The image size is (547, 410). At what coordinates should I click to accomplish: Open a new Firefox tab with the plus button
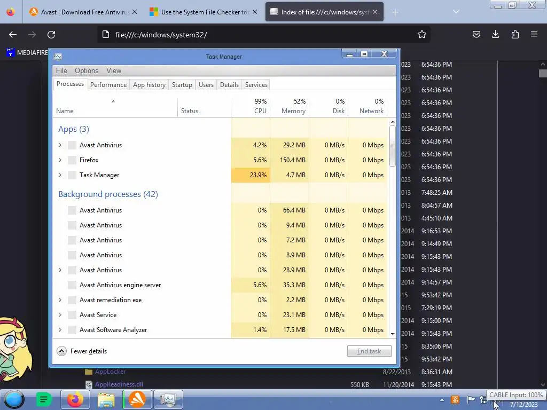point(395,12)
